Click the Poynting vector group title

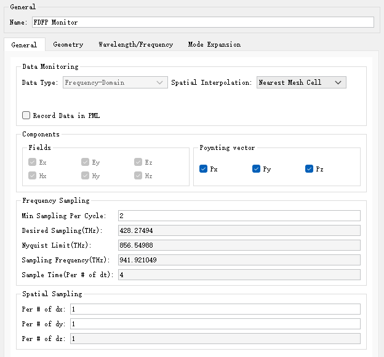[x=227, y=147]
